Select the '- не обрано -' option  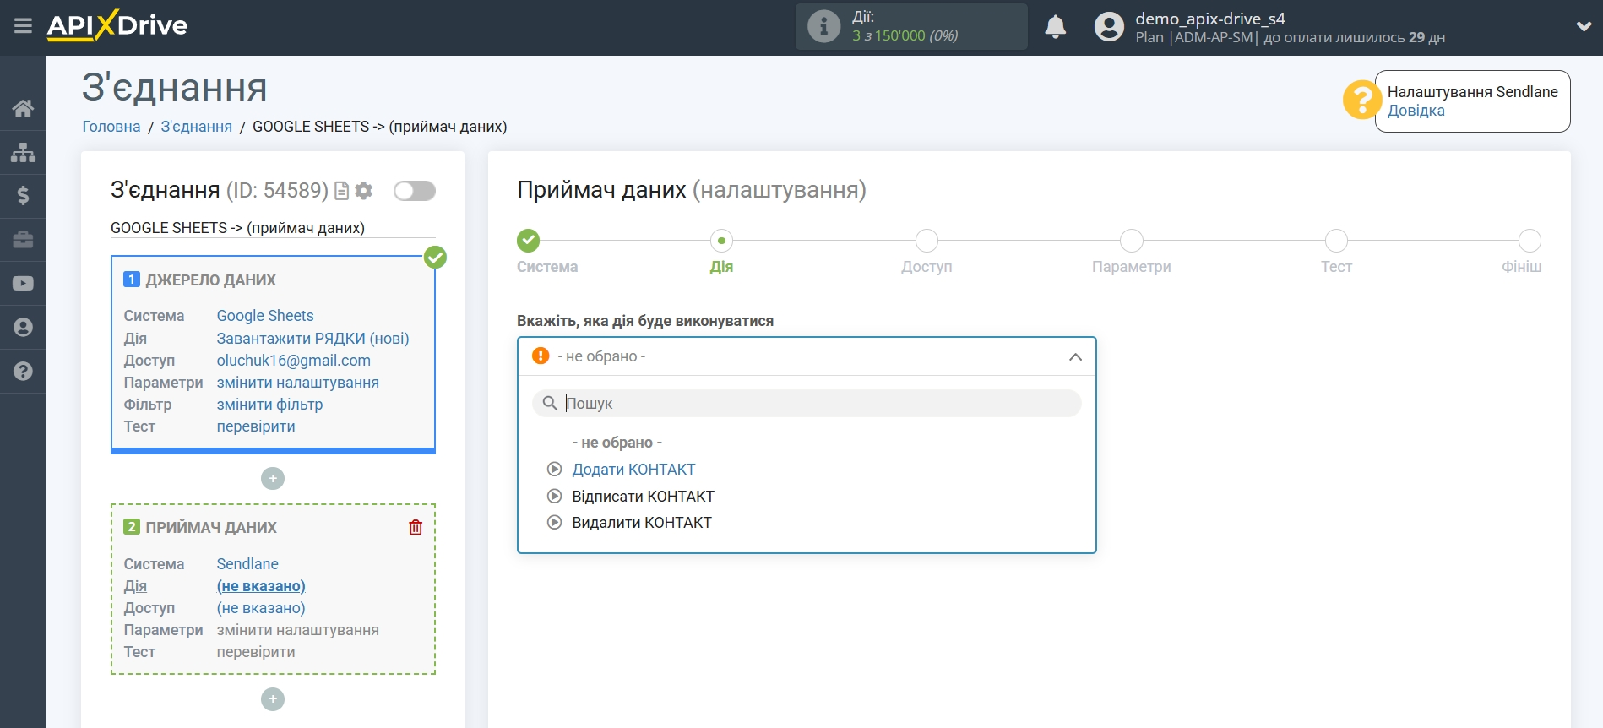(617, 443)
